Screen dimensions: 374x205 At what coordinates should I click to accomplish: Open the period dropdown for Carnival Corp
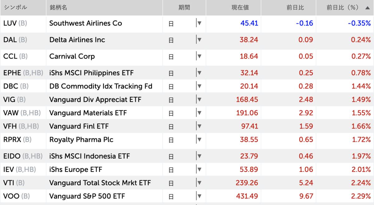199,56
